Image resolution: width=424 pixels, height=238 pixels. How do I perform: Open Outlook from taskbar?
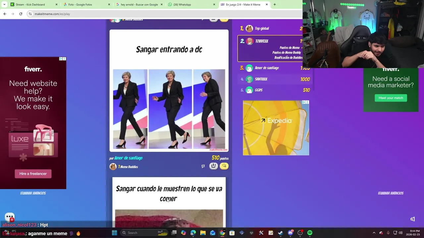tap(212, 233)
